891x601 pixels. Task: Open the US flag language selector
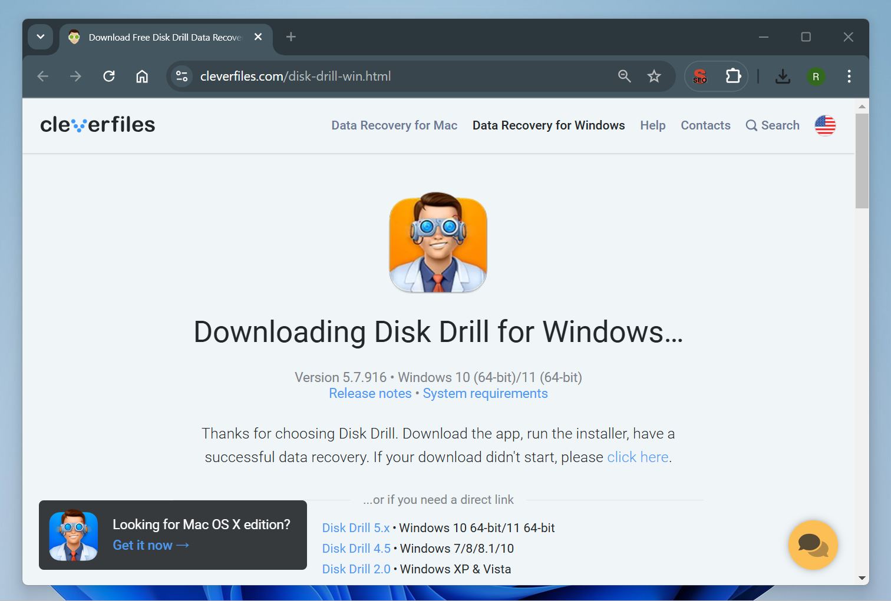pos(825,125)
